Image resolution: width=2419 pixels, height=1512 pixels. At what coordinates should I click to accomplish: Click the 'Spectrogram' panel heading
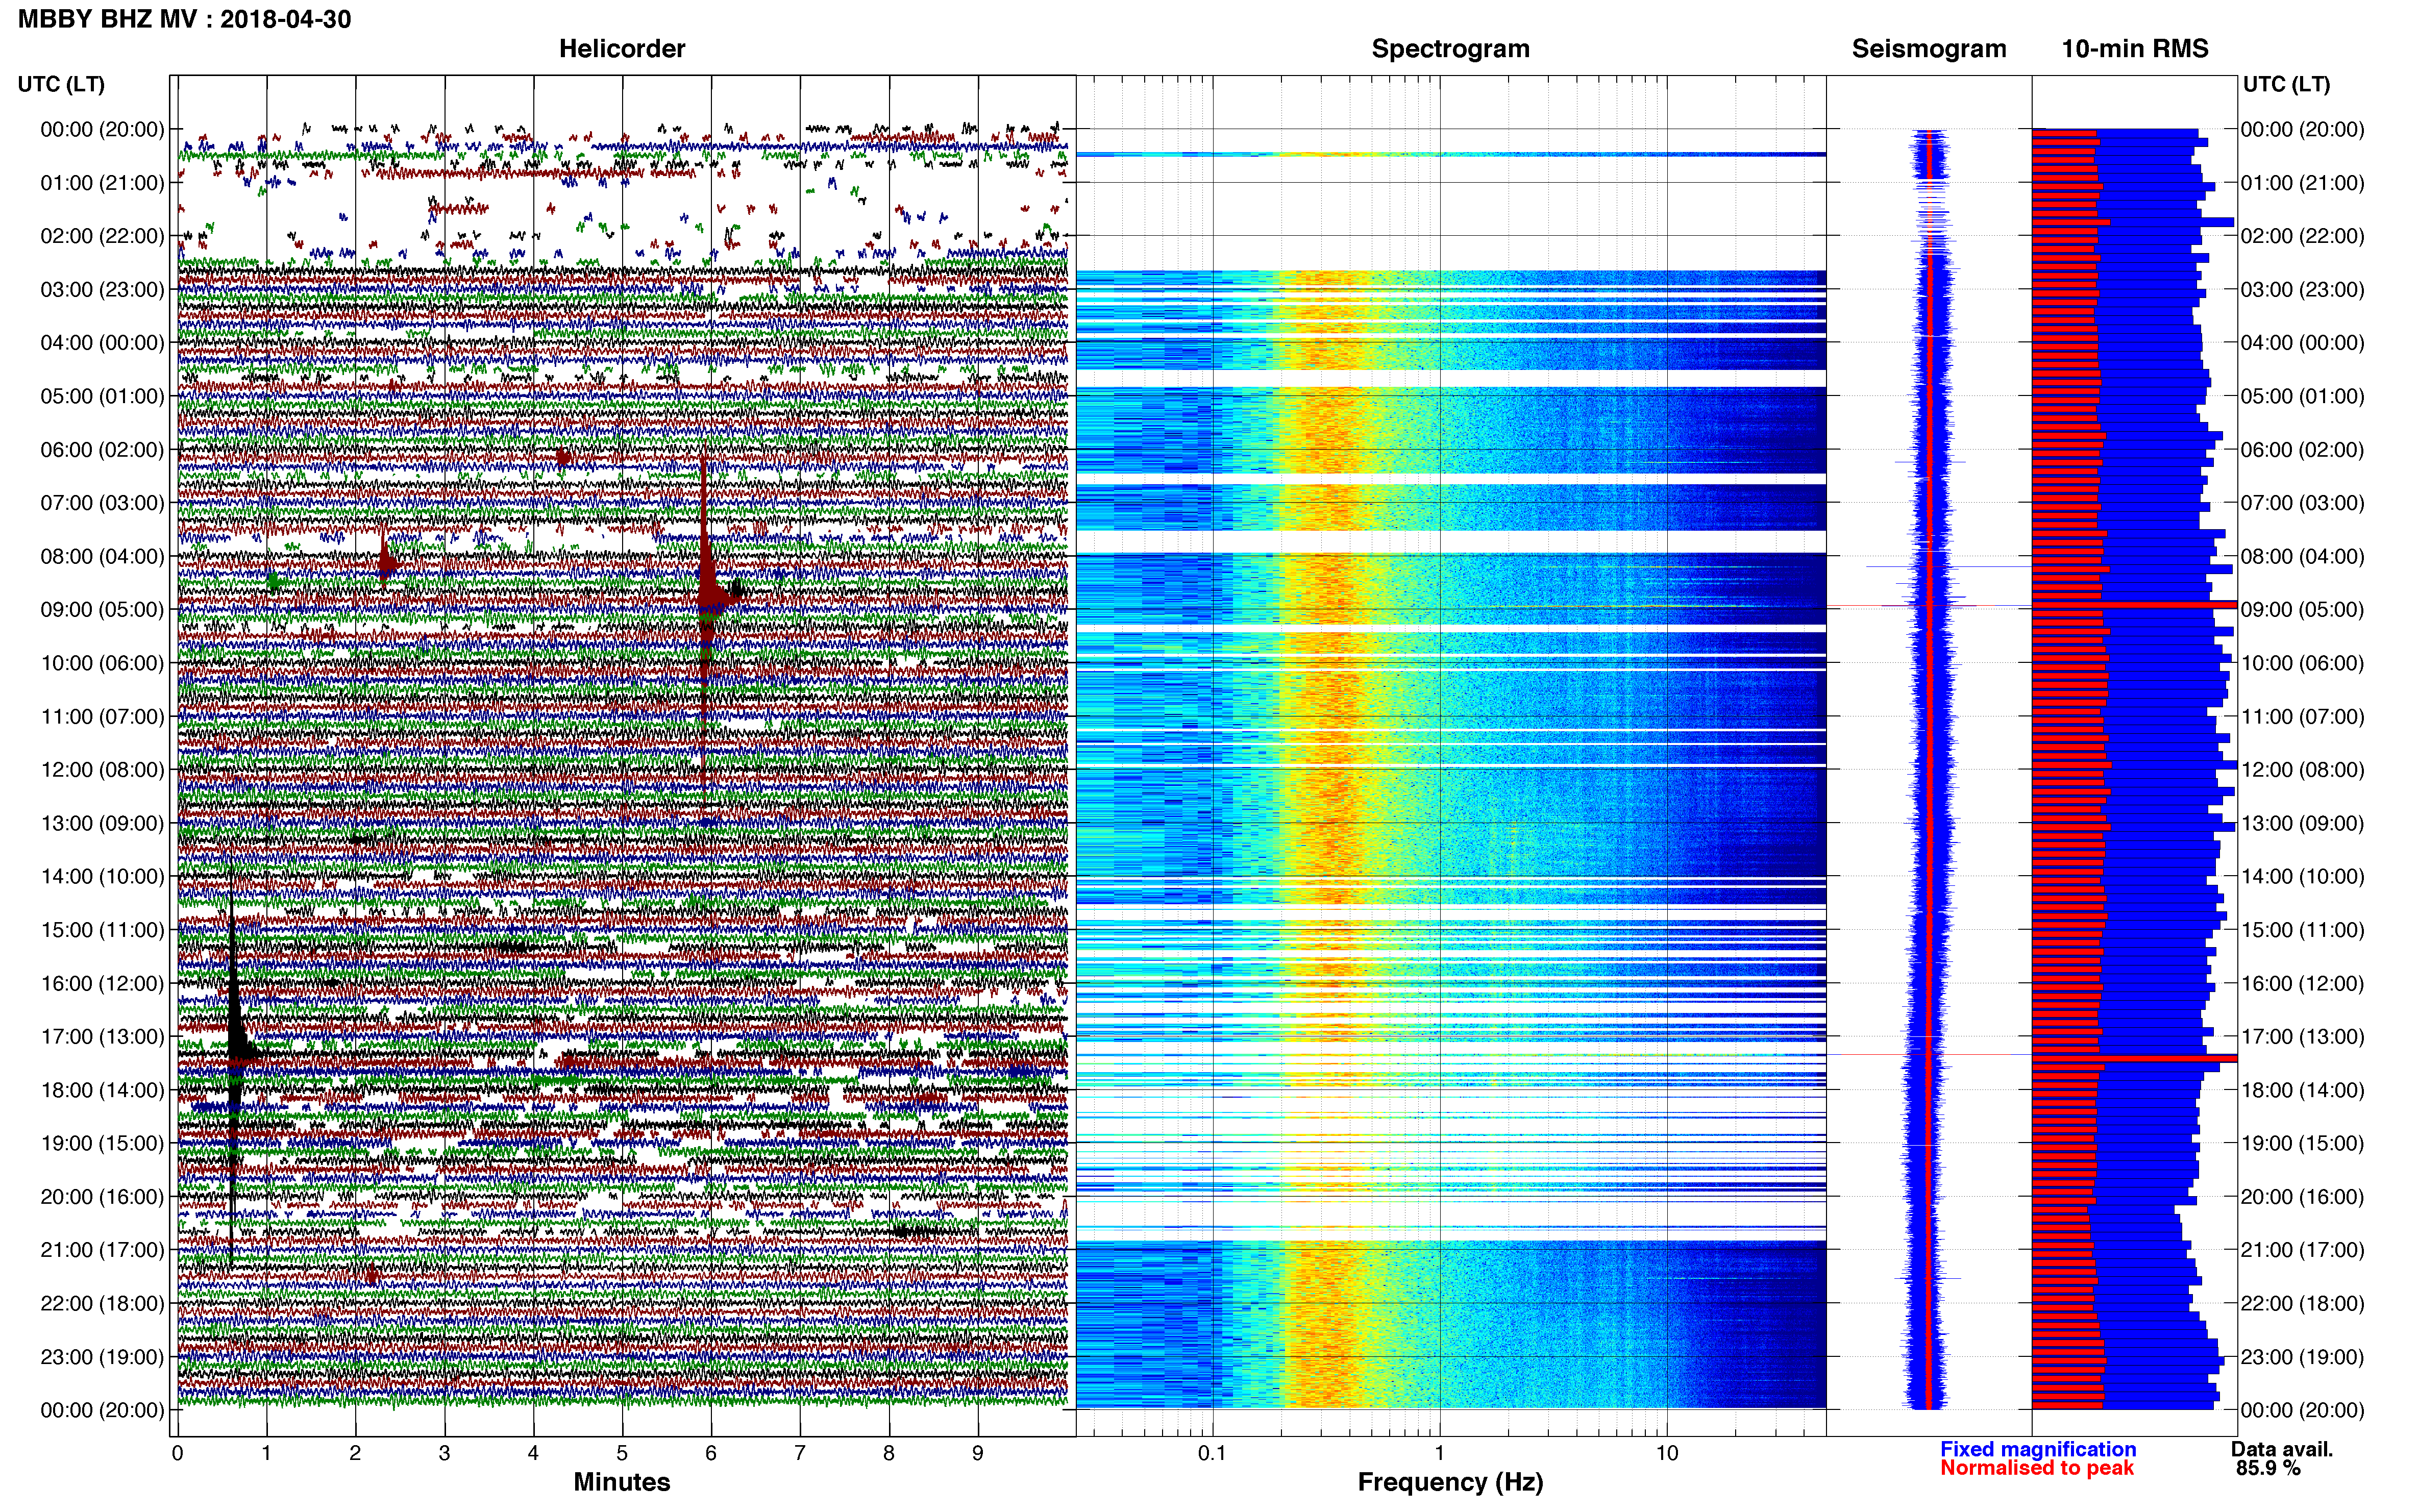point(1450,49)
